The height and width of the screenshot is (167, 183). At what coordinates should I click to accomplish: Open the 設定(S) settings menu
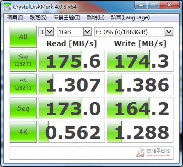(38, 17)
